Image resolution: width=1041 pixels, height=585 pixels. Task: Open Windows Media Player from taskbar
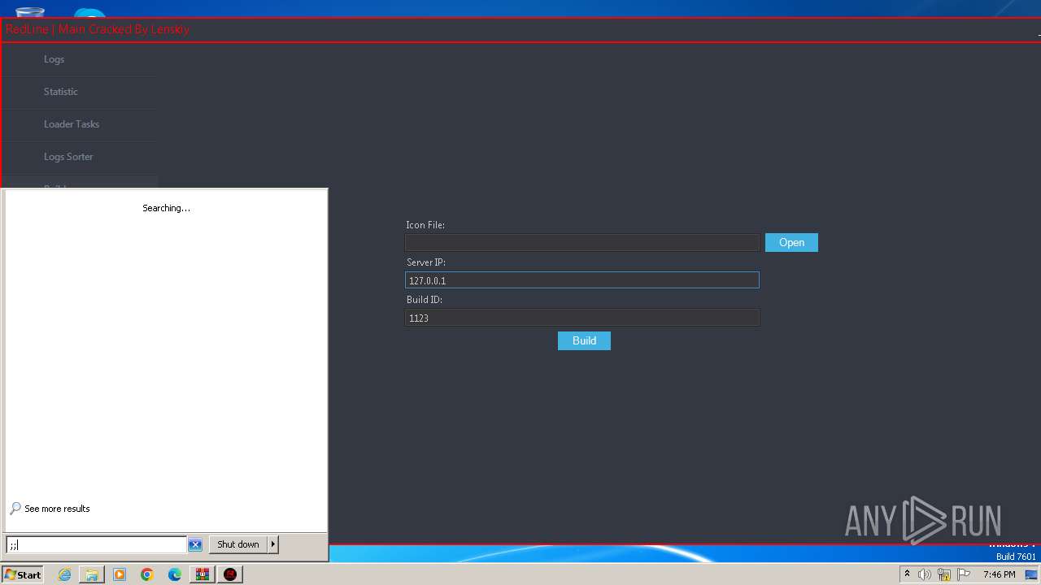pos(120,574)
